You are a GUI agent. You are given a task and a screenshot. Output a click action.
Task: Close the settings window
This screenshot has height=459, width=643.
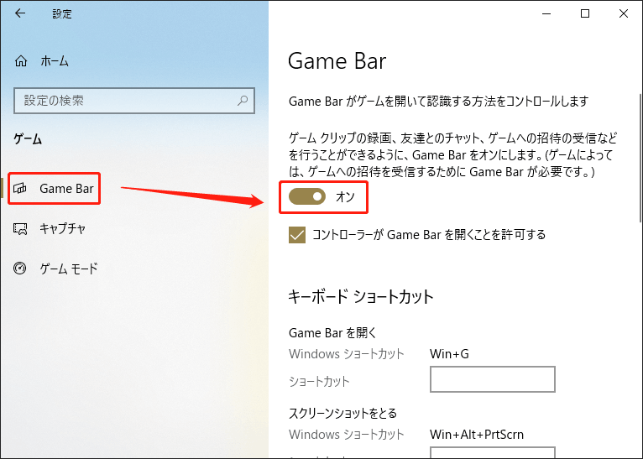[624, 13]
